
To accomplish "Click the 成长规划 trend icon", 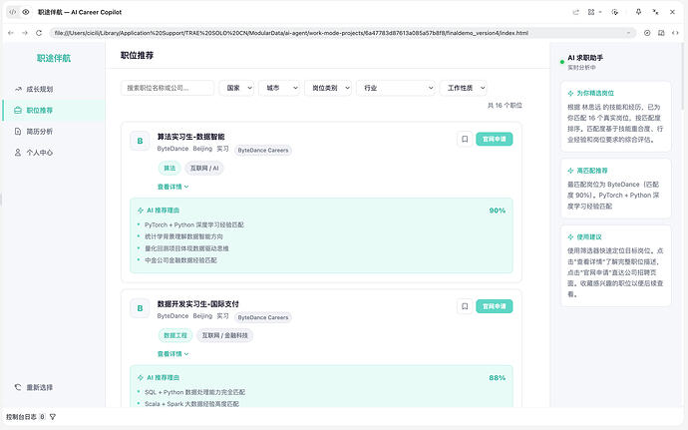I will click(18, 89).
